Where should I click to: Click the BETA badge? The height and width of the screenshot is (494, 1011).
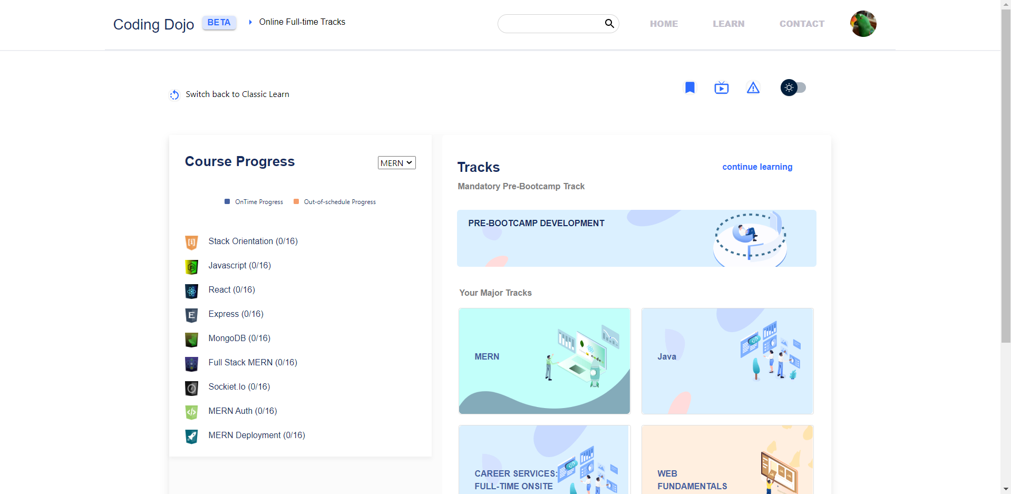(219, 23)
